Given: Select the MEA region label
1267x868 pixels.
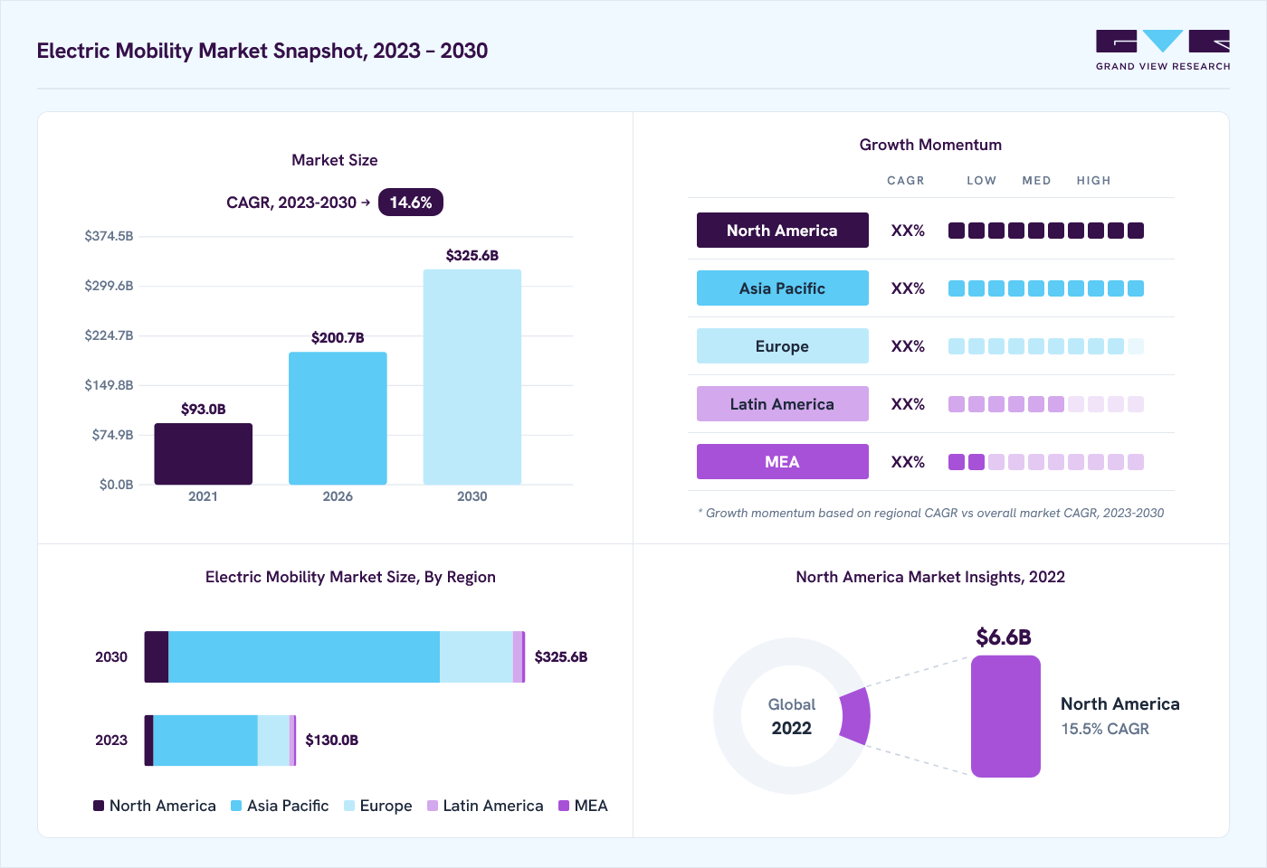Looking at the screenshot, I should click(x=782, y=462).
